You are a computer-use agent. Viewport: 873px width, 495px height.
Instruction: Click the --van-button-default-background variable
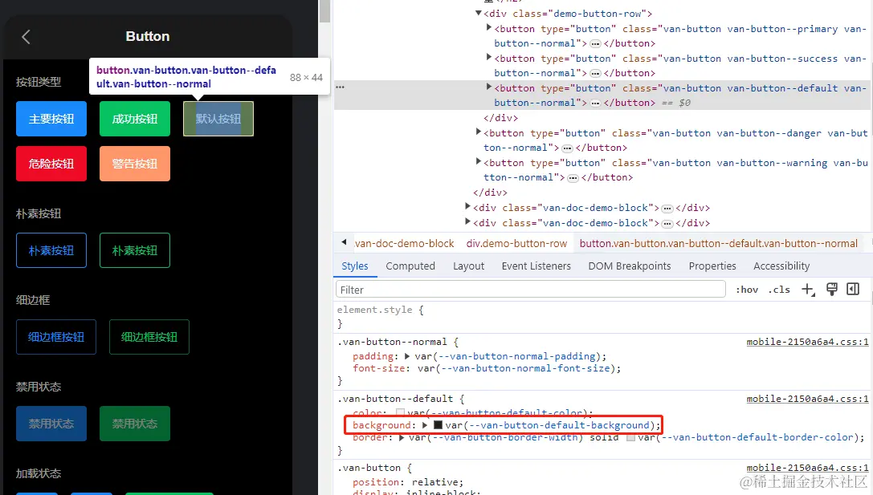coord(560,425)
